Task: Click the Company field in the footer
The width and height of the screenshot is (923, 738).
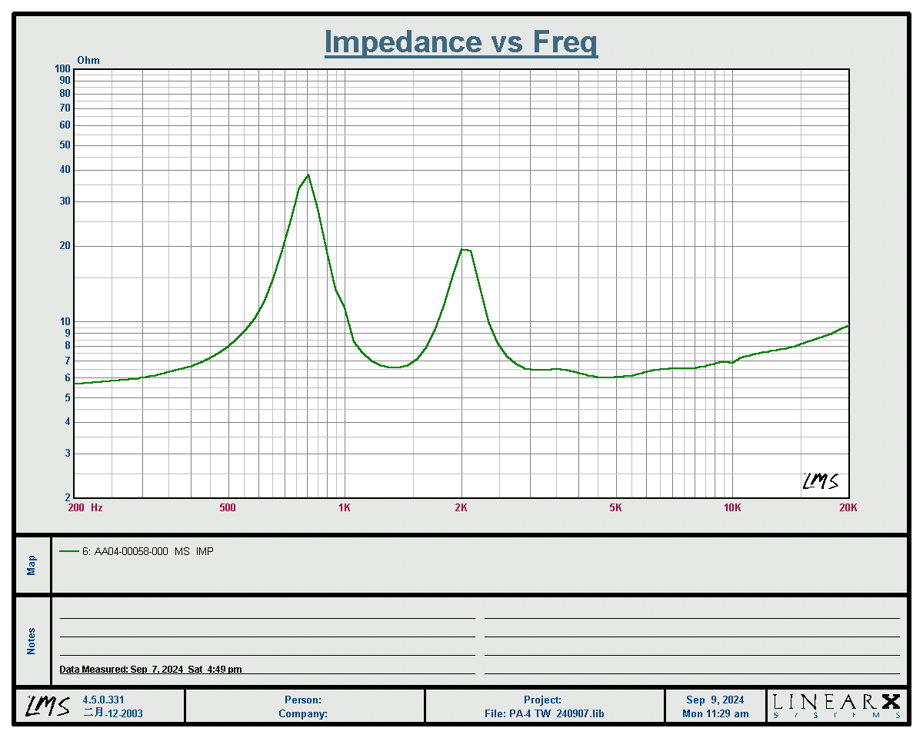Action: pyautogui.click(x=303, y=713)
